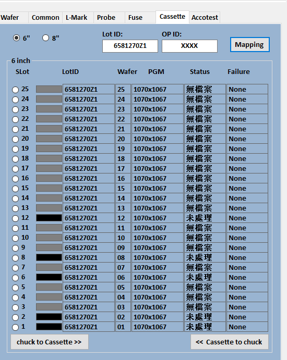
Task: Pick slot 8 radio button
Action: 16,258
